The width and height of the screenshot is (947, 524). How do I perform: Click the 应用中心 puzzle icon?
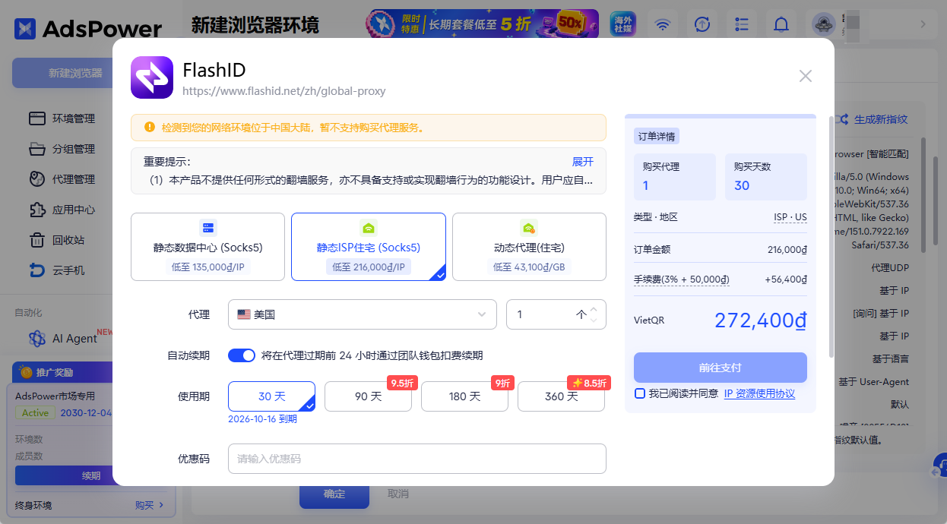pos(37,210)
